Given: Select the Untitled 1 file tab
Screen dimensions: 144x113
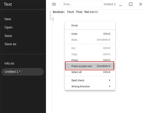Looking at the screenshot, I should coord(22,72).
